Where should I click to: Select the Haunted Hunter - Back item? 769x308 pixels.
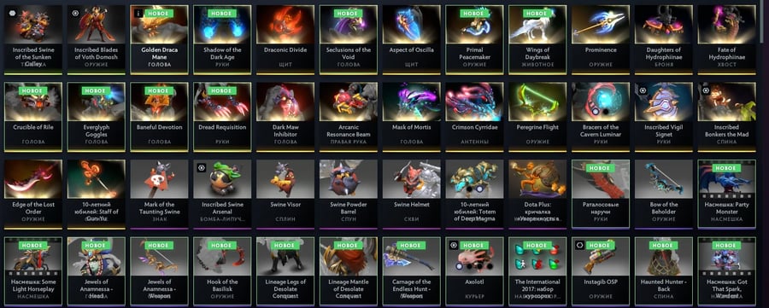click(664, 270)
